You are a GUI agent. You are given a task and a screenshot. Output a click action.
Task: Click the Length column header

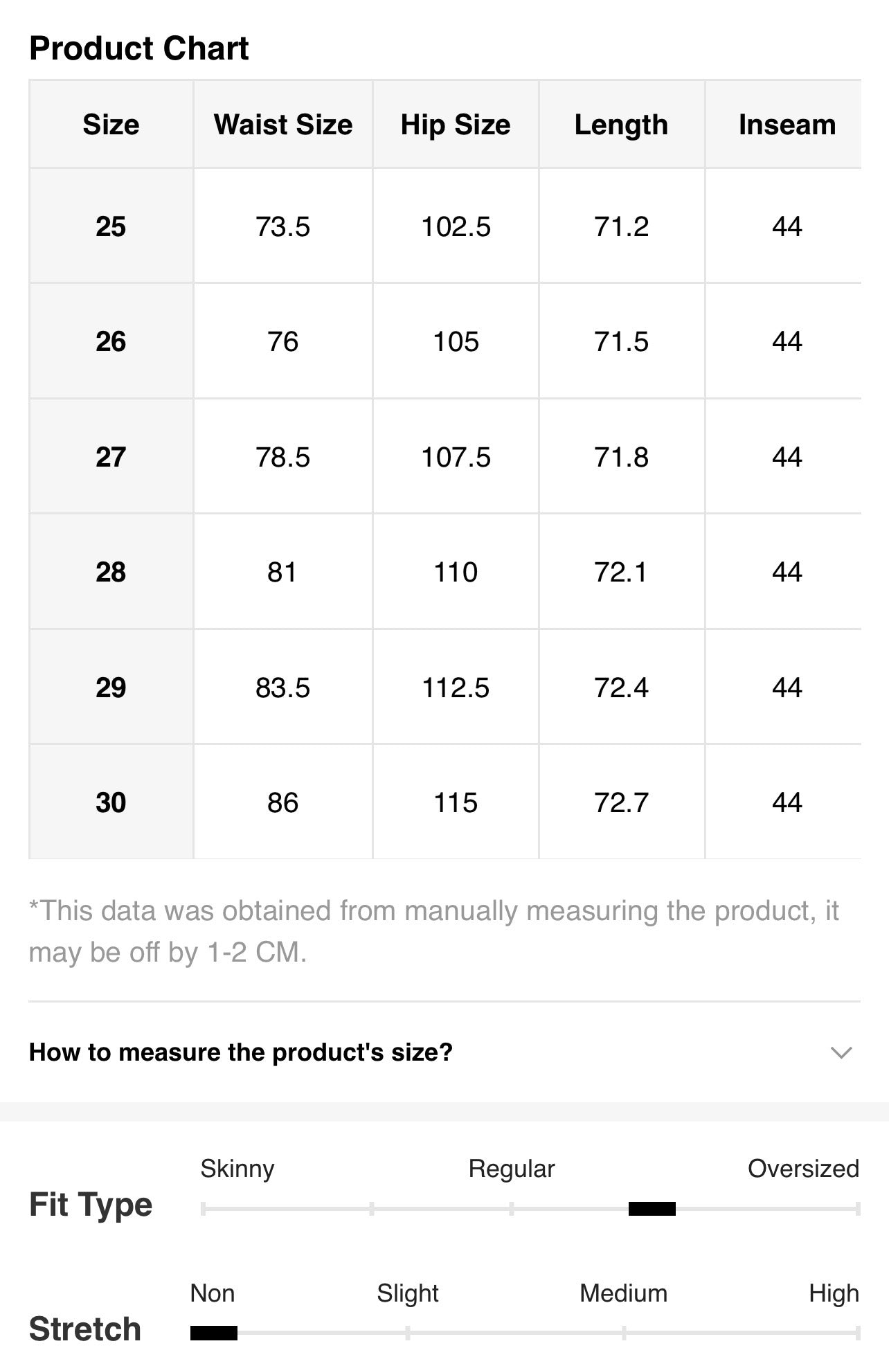click(622, 125)
